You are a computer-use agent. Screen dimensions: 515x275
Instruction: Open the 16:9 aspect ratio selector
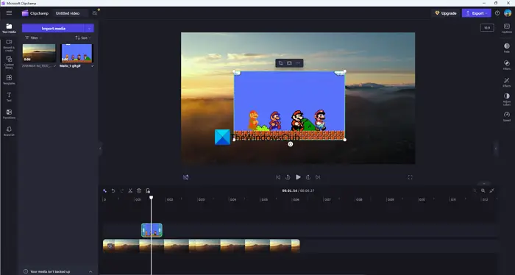coord(487,28)
